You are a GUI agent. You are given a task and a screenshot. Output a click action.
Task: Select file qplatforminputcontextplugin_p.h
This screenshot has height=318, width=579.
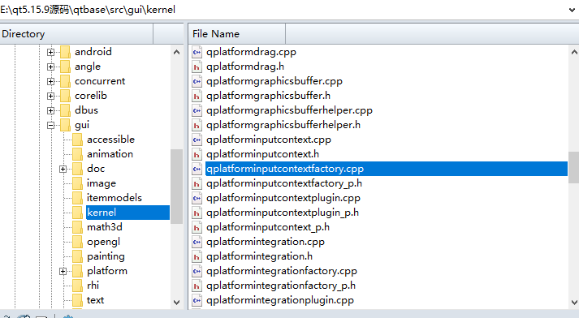(283, 213)
